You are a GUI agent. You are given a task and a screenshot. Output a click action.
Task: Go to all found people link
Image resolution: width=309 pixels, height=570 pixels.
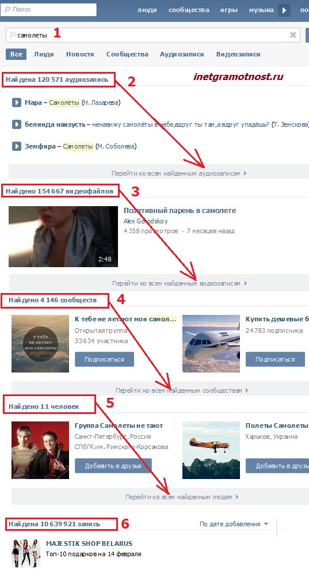(182, 497)
